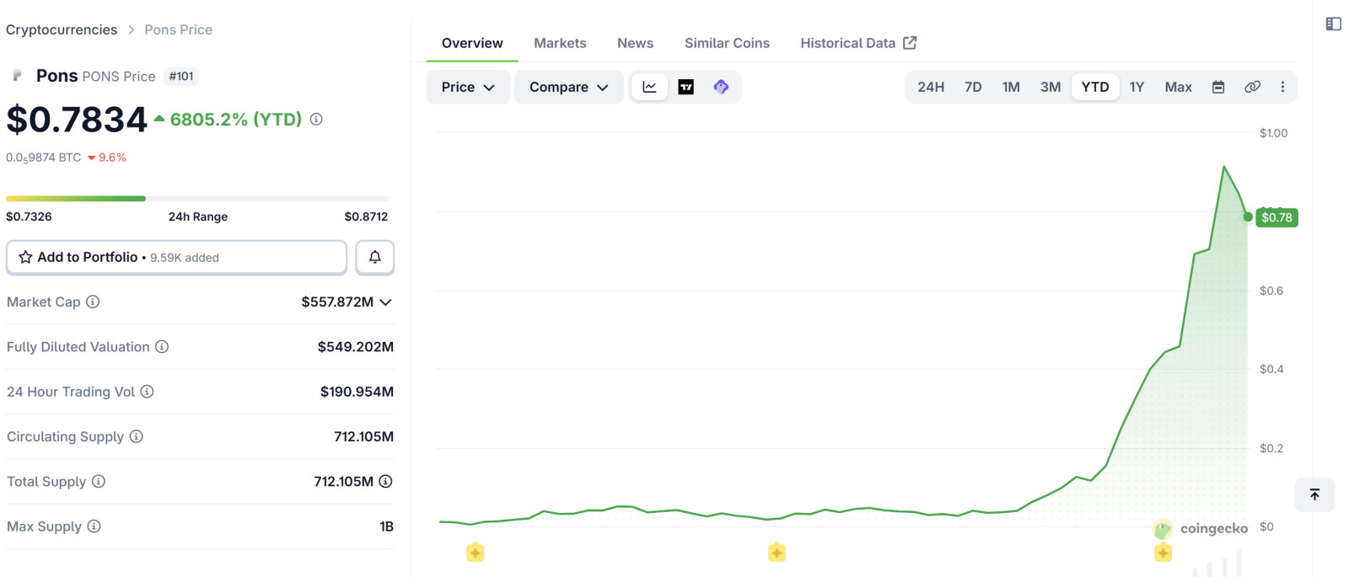This screenshot has height=577, width=1349.
Task: Show 24 Hour Trading Vol info tooltip
Action: coord(147,391)
